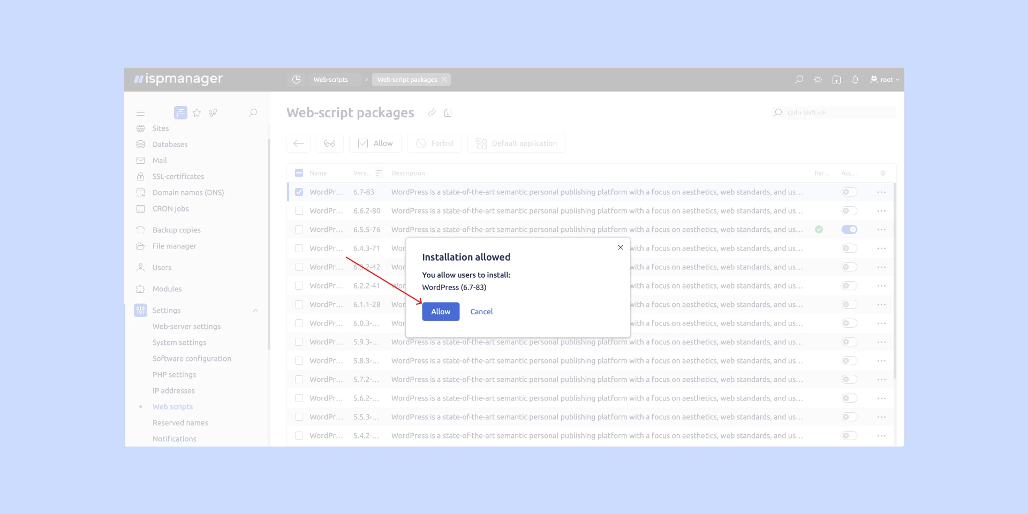
Task: Uncheck the WordPress 6.7-83 row checkbox
Action: pos(299,192)
